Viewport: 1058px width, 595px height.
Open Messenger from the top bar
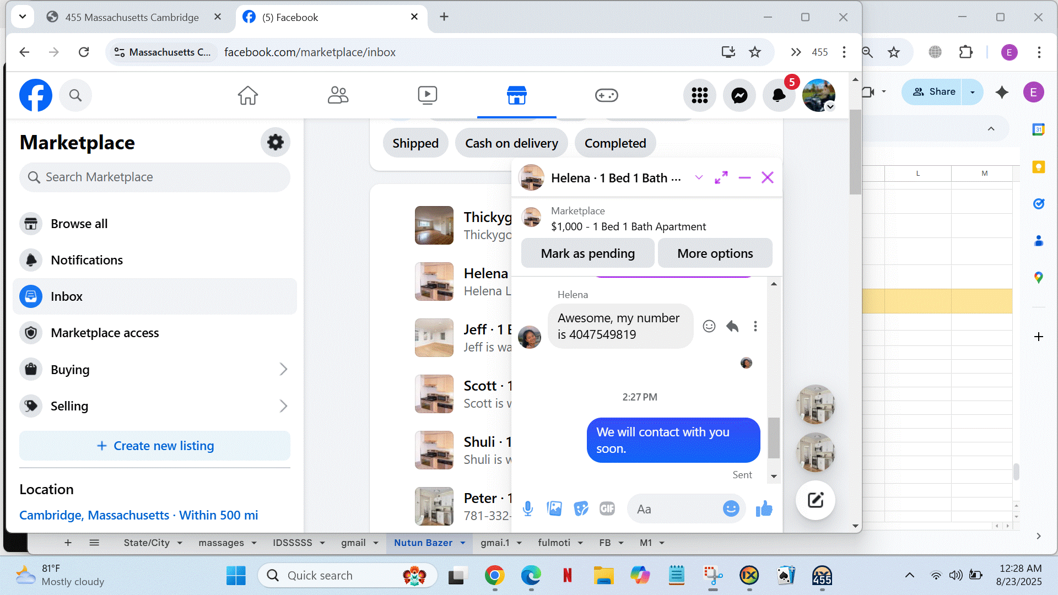(x=739, y=95)
